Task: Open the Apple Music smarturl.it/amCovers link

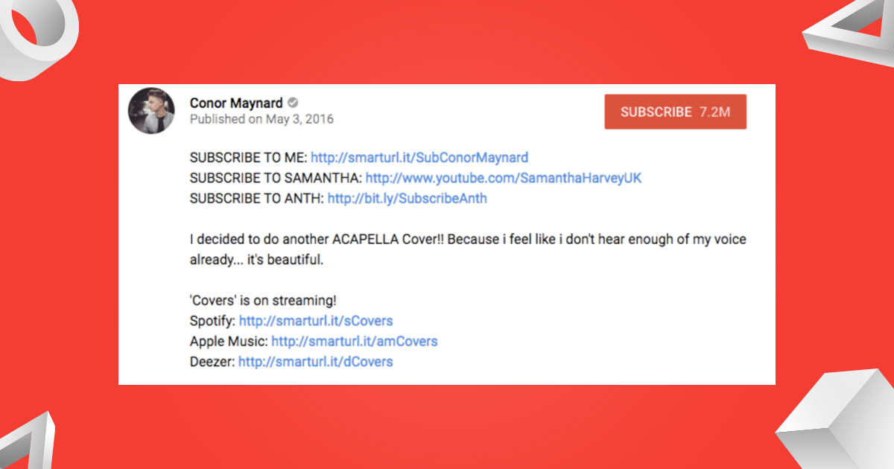Action: [355, 341]
